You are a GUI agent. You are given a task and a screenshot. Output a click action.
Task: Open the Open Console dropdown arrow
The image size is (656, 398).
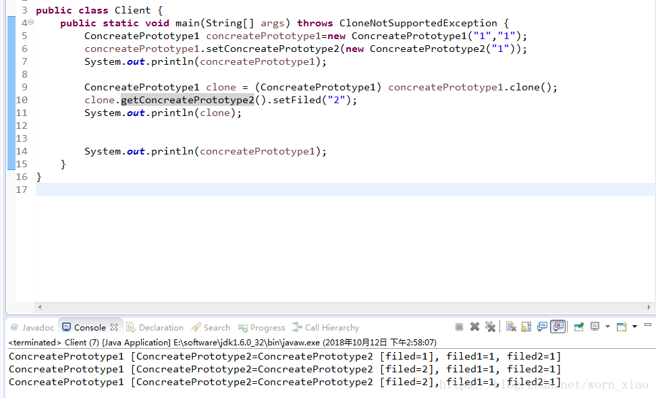pos(634,327)
